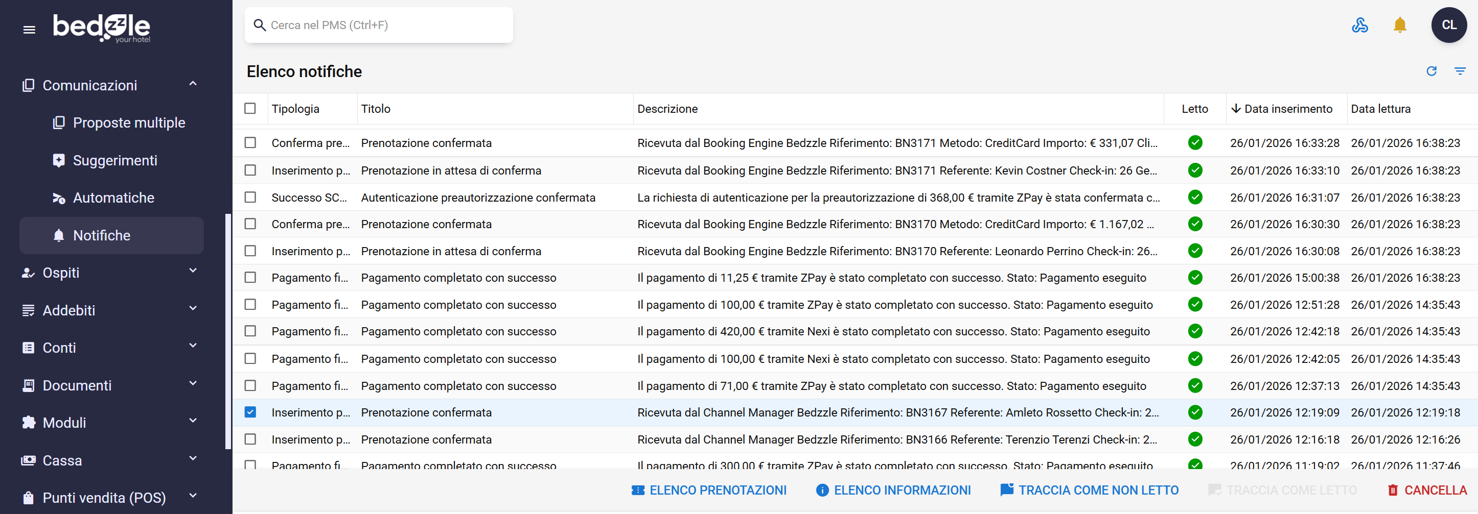1478x514 pixels.
Task: Click the sidebar vertical scrollbar
Action: (228, 331)
